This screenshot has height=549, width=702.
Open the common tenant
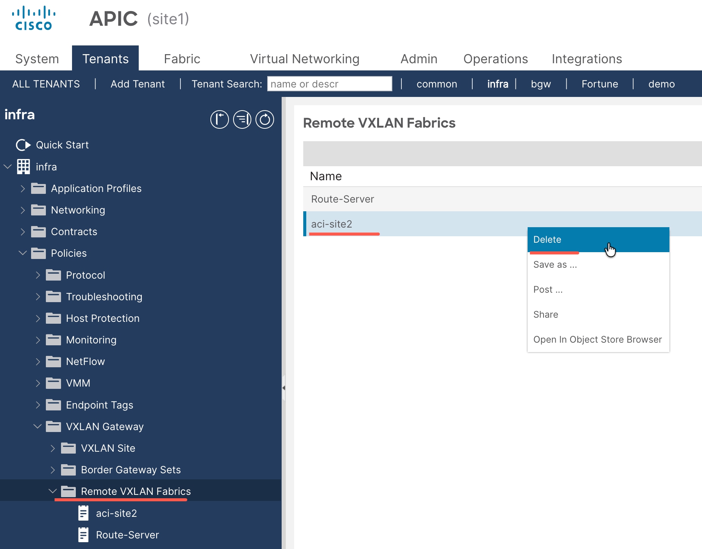click(437, 84)
